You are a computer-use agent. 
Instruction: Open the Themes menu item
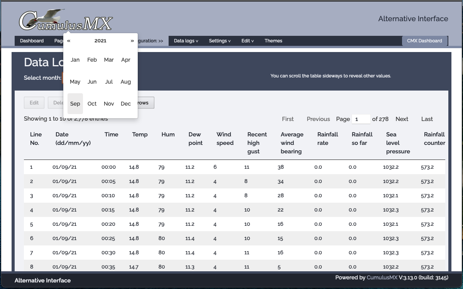[x=273, y=41]
